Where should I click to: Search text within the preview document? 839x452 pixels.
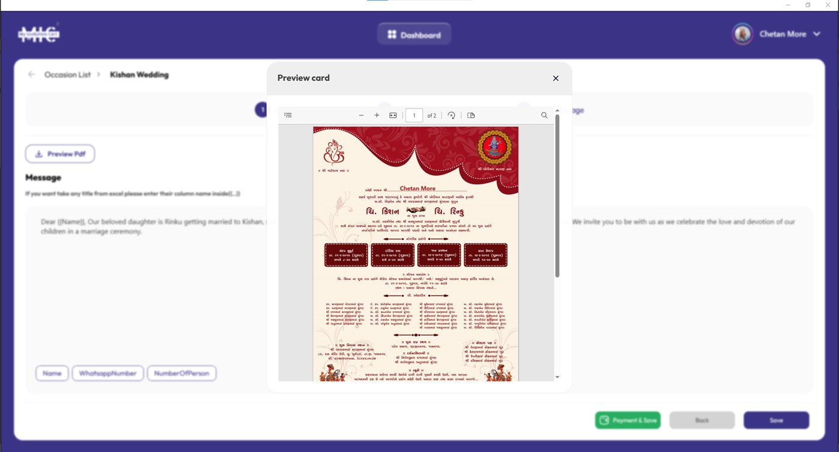[544, 114]
